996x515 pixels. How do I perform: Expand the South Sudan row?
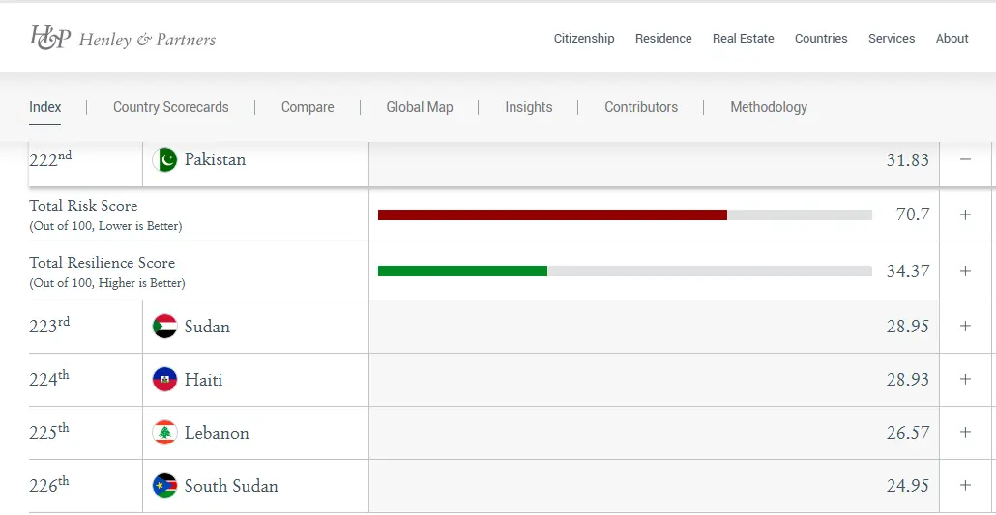tap(965, 486)
